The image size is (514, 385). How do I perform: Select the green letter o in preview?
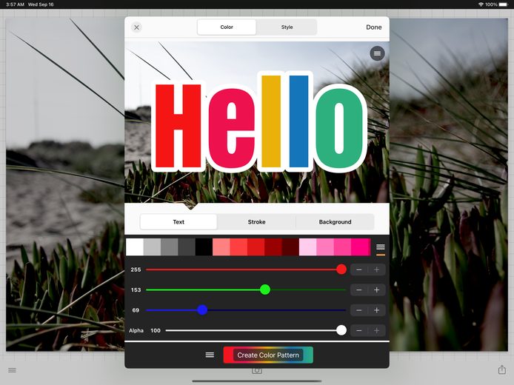339,128
